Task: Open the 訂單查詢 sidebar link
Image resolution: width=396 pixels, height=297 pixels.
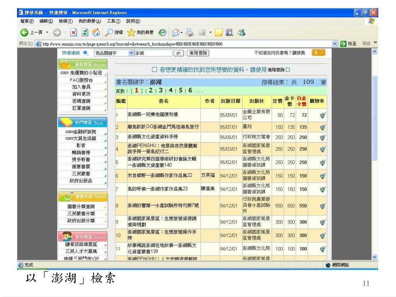Action: 81,108
